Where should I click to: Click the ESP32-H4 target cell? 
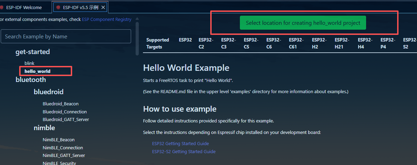365,43
